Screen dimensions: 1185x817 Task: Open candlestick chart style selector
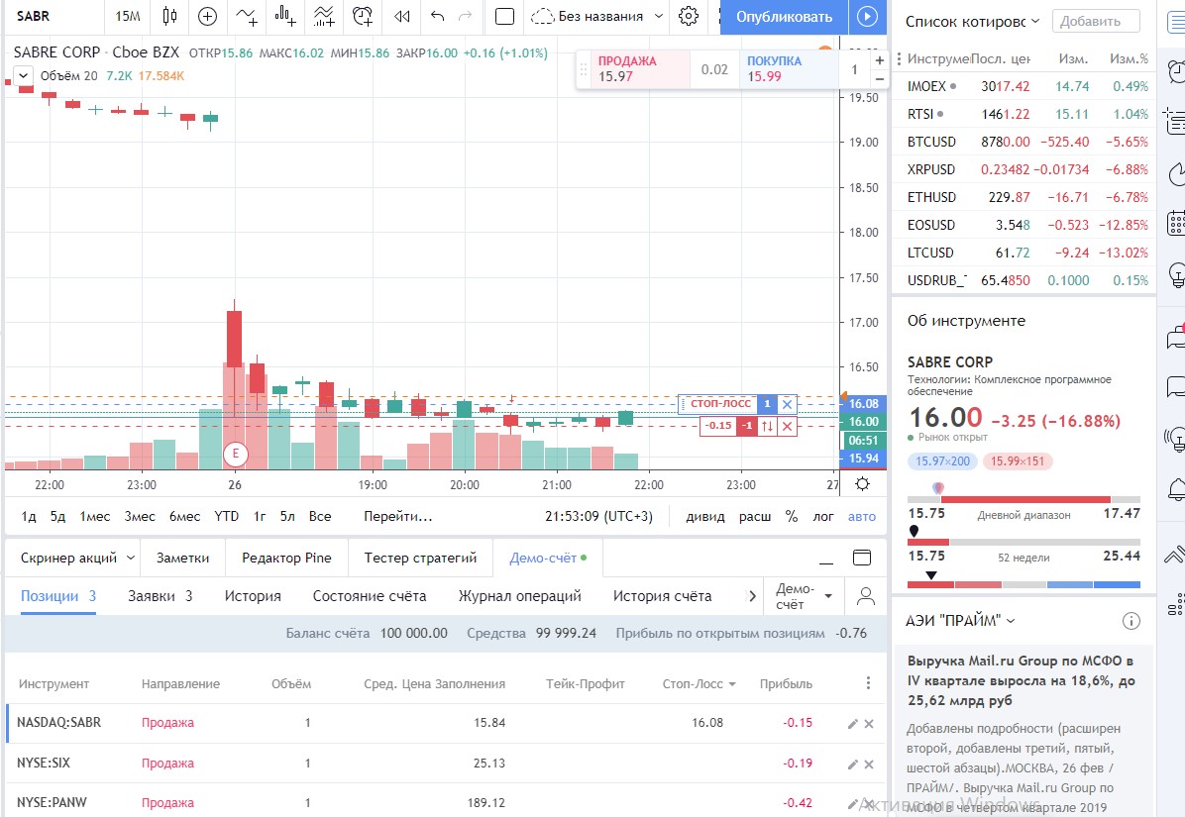click(169, 16)
